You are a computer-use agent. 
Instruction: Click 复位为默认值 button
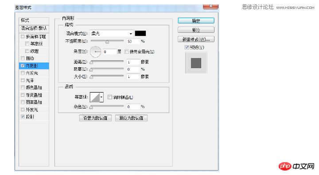tap(131, 118)
